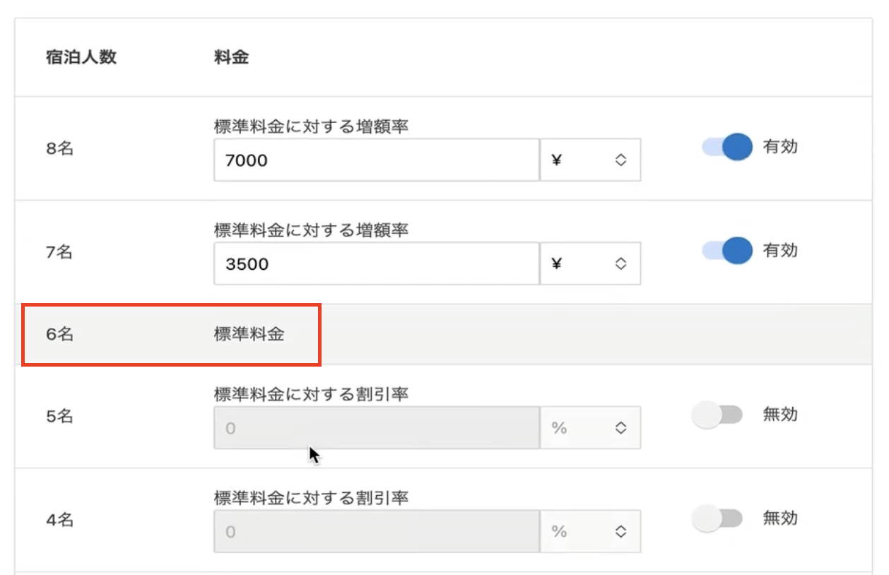This screenshot has height=575, width=889.
Task: Disable the 8名 surcharge toggle
Action: (x=726, y=147)
